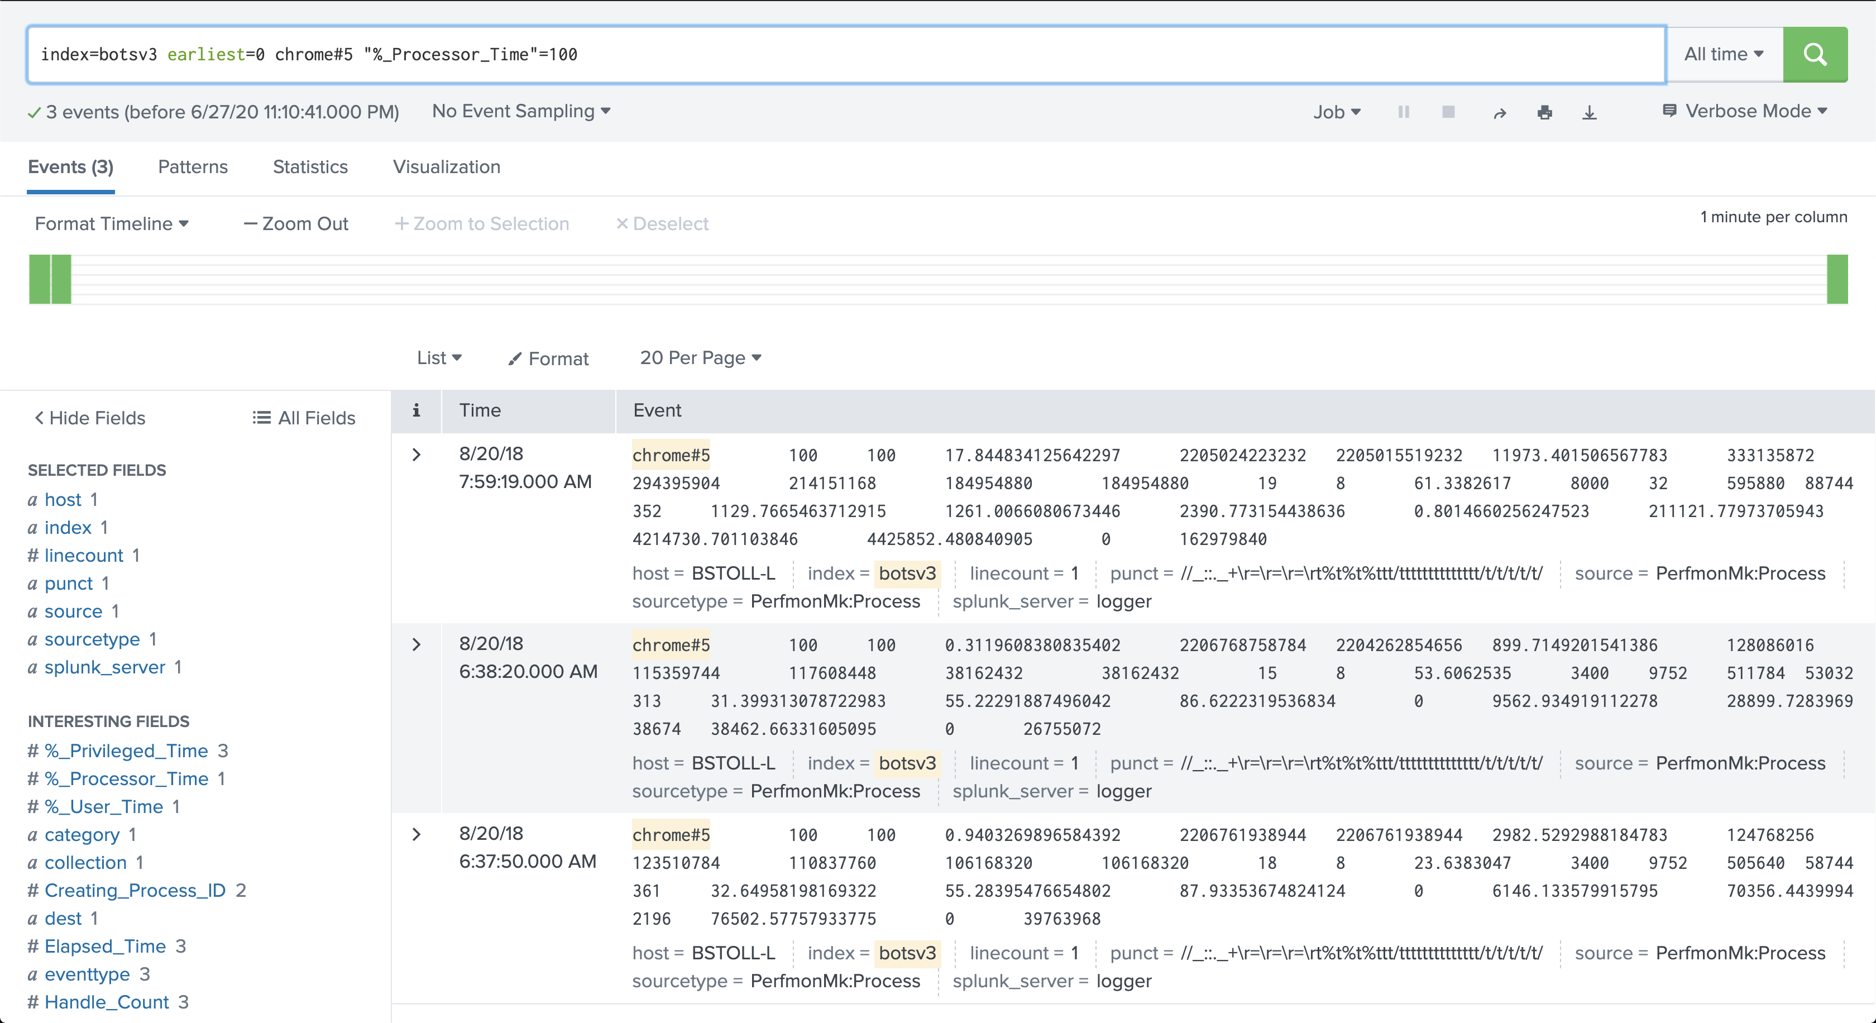Click Zoom to Selection
This screenshot has height=1023, width=1876.
(481, 223)
